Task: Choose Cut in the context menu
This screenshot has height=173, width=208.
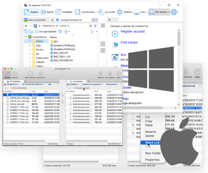Action: (148, 117)
